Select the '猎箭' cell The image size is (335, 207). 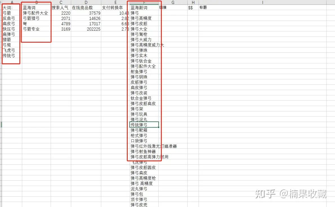pos(12,40)
